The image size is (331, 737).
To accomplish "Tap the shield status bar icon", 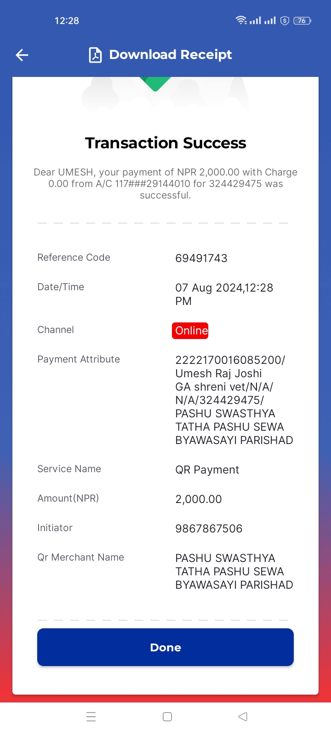I will click(285, 20).
